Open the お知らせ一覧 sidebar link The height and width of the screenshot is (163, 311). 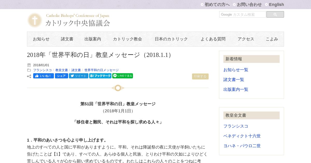pos(236,70)
